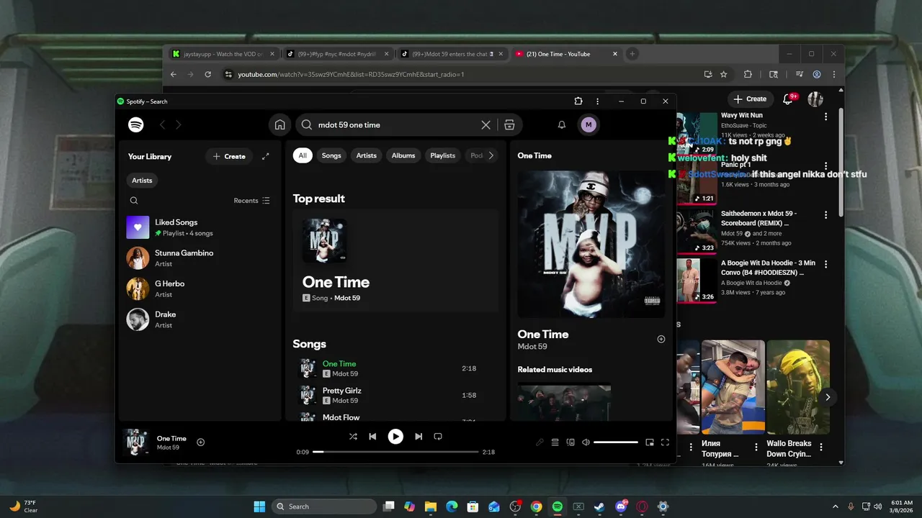Click Create button in Your Library
Viewport: 922px width, 518px height.
coord(229,156)
